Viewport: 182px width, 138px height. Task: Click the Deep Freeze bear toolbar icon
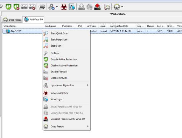117,7
